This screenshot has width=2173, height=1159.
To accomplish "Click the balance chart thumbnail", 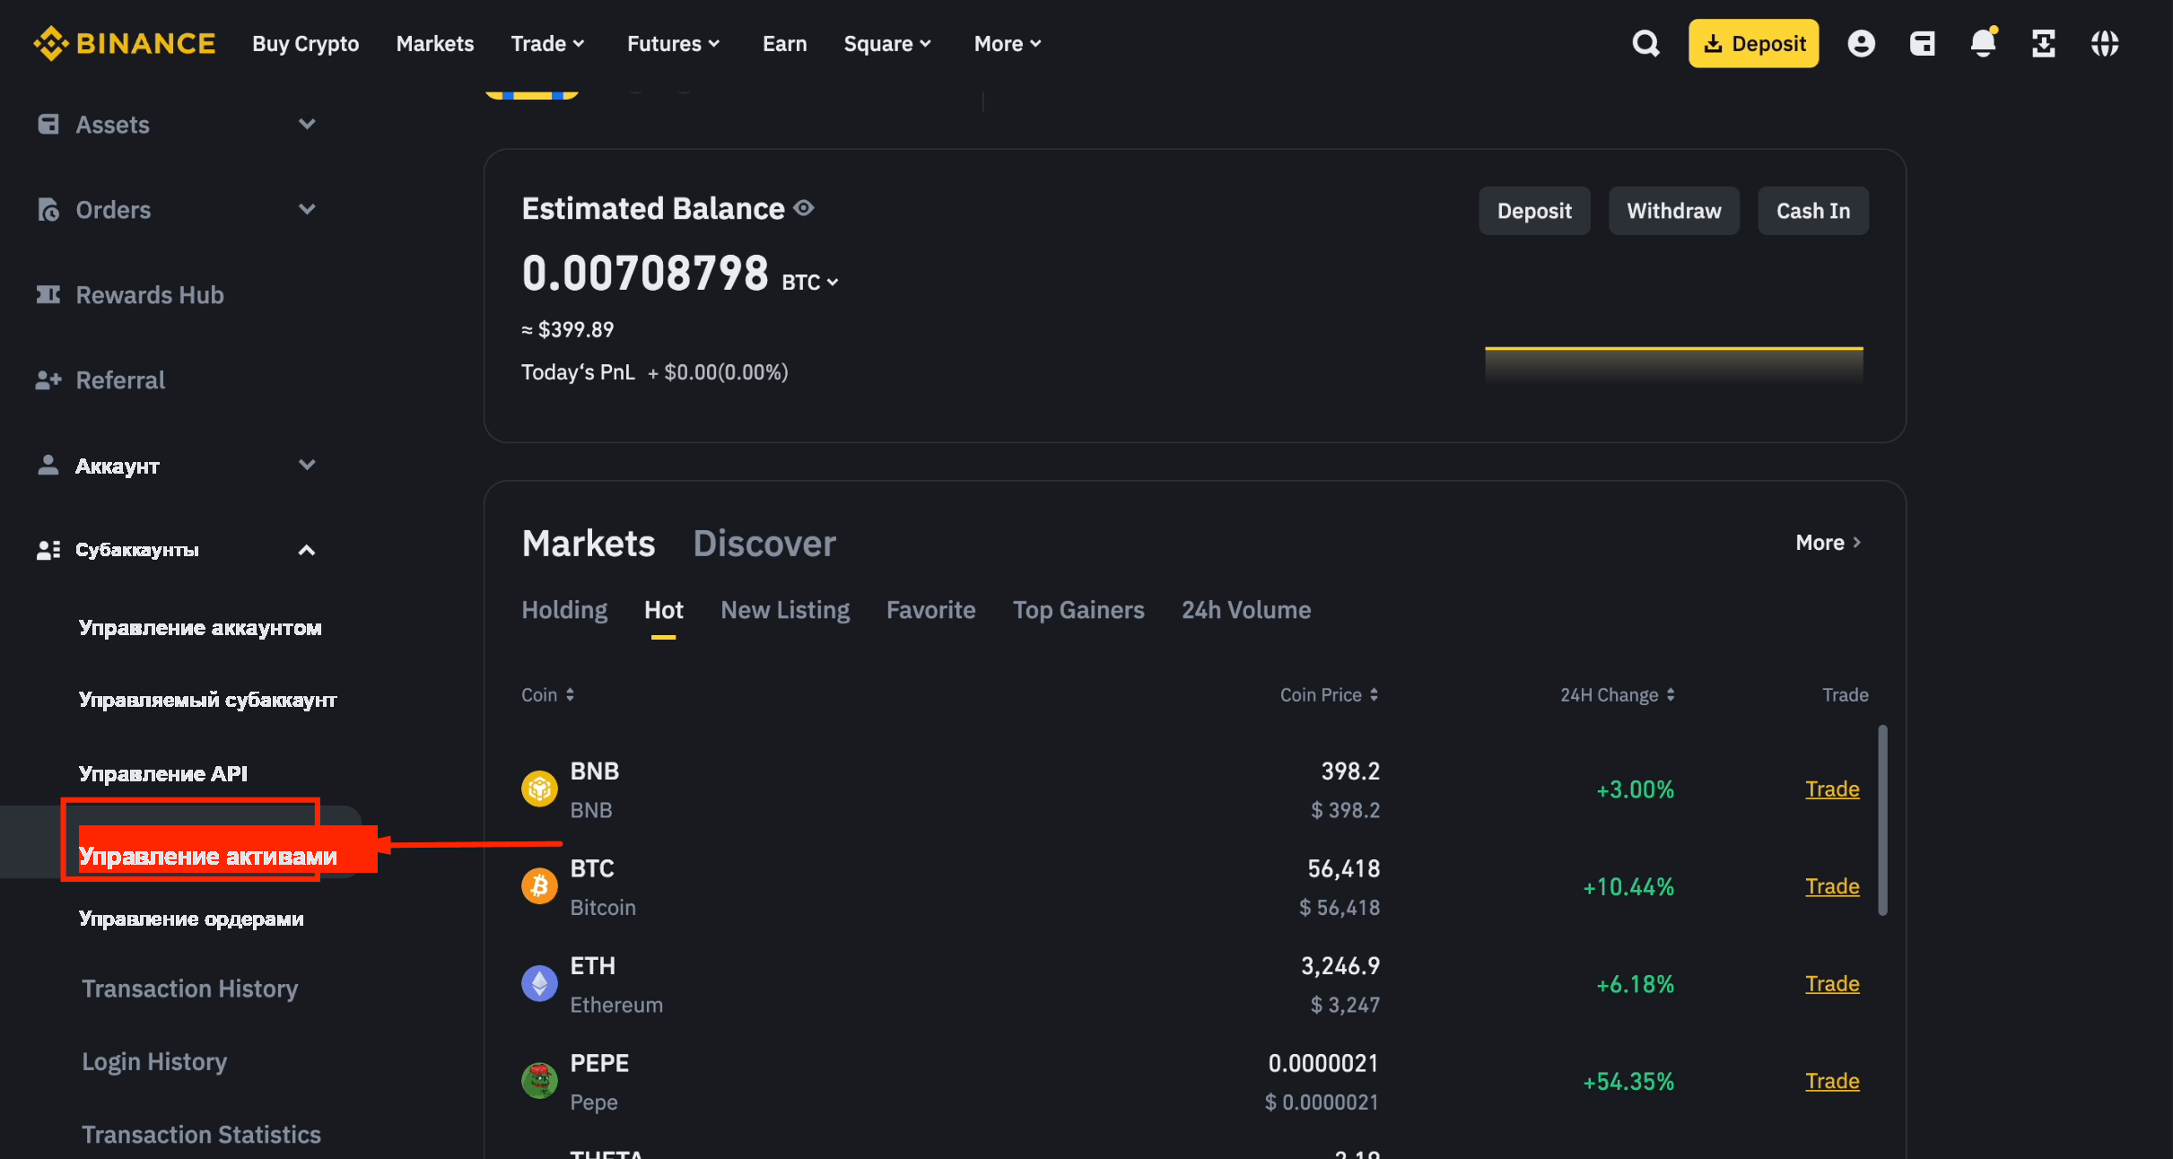I will click(1674, 365).
